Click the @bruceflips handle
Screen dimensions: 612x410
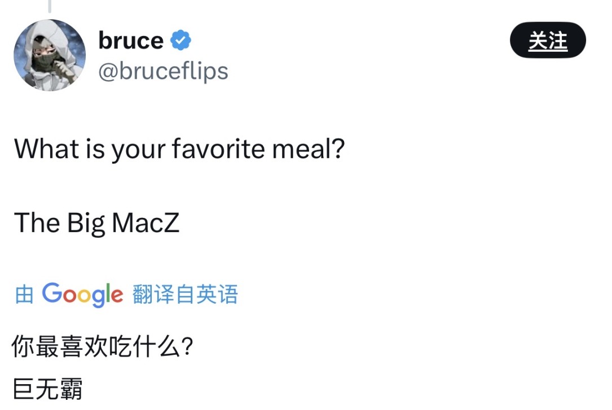tap(163, 72)
